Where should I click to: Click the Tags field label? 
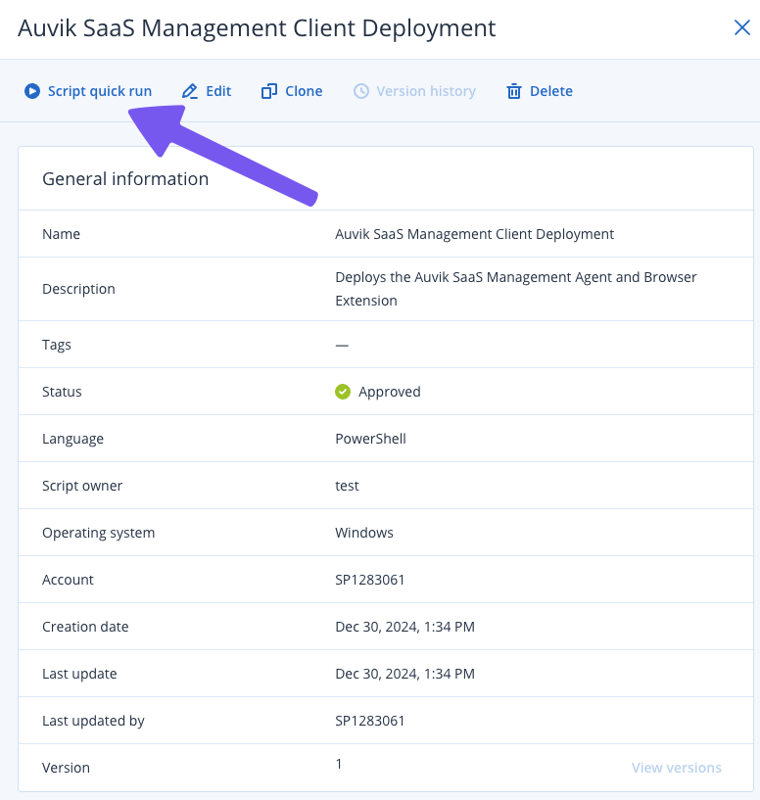coord(57,345)
